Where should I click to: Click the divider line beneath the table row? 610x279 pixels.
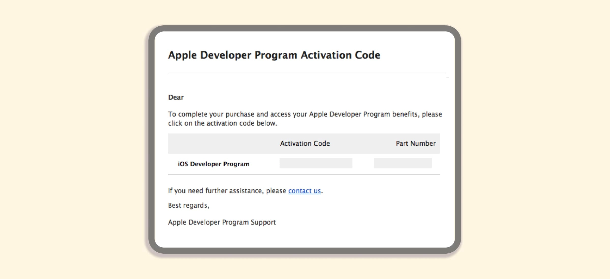pyautogui.click(x=304, y=175)
